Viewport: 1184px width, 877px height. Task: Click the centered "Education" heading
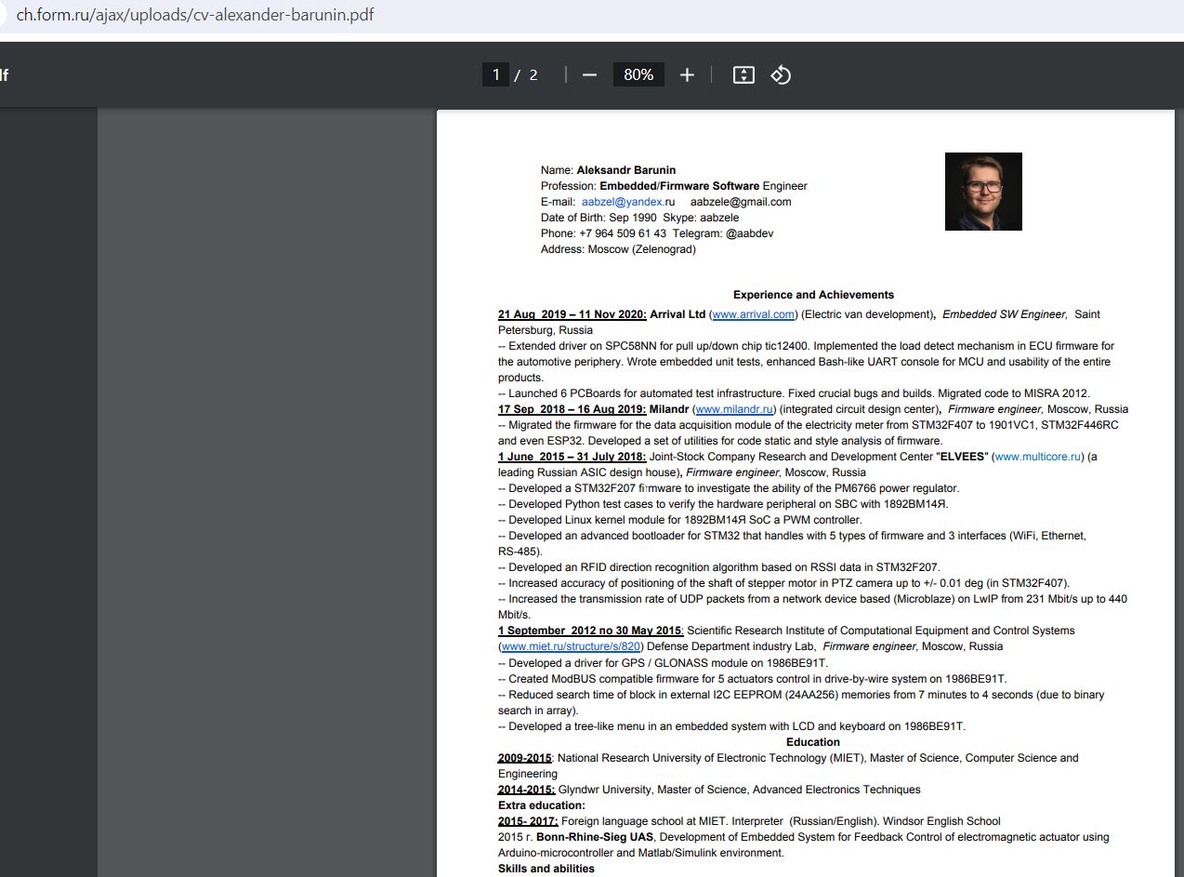click(x=813, y=742)
